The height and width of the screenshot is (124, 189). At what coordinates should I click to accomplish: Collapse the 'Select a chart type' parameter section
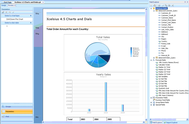coord(31,16)
